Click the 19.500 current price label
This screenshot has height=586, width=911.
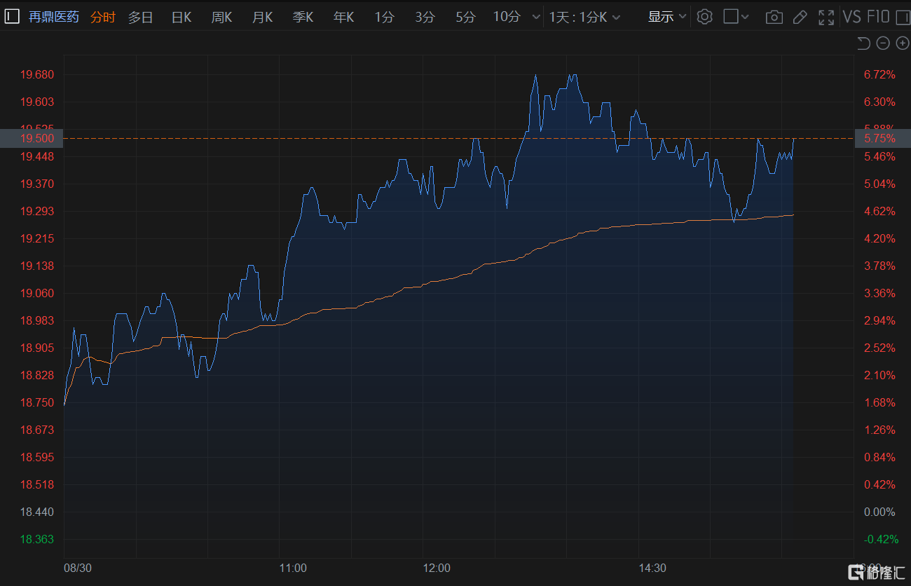click(32, 139)
